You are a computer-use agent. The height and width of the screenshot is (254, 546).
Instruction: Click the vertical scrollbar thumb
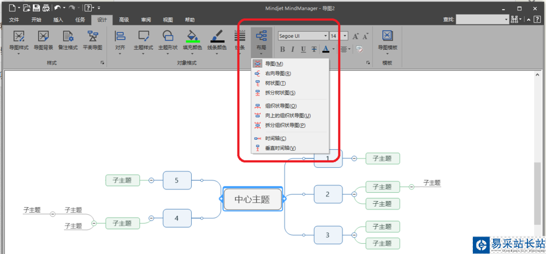(538, 194)
